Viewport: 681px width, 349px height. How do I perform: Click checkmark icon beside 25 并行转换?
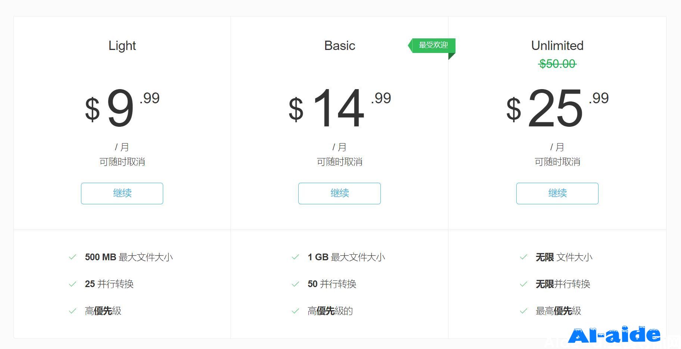(72, 284)
